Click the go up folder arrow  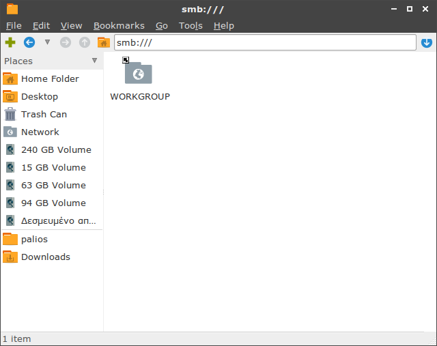[x=85, y=42]
